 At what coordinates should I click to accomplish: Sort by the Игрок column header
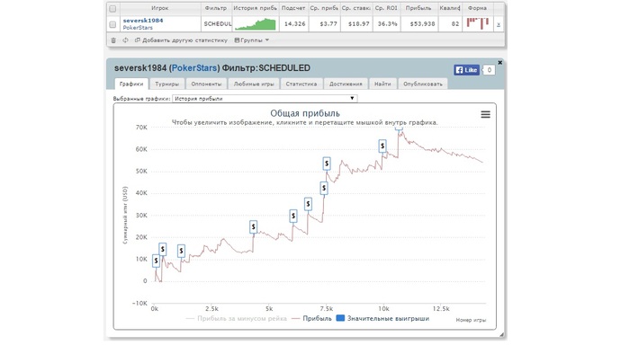tap(160, 8)
